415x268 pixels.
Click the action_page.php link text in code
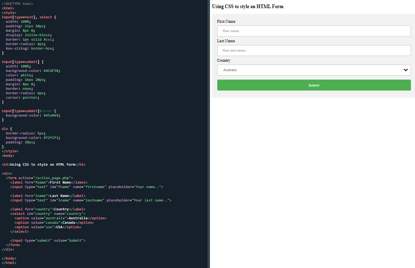click(55, 177)
